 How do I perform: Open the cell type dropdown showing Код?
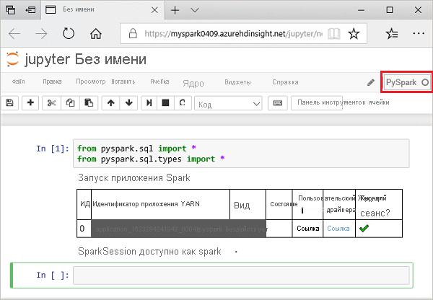pyautogui.click(x=228, y=104)
